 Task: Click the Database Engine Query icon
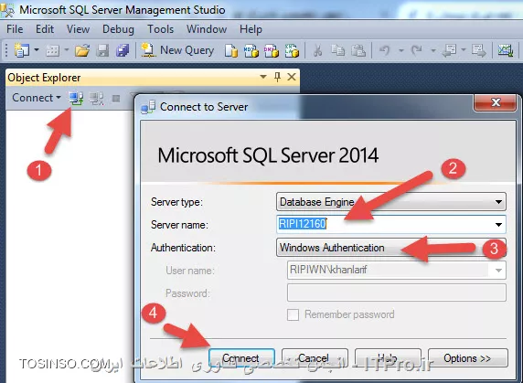click(x=231, y=50)
